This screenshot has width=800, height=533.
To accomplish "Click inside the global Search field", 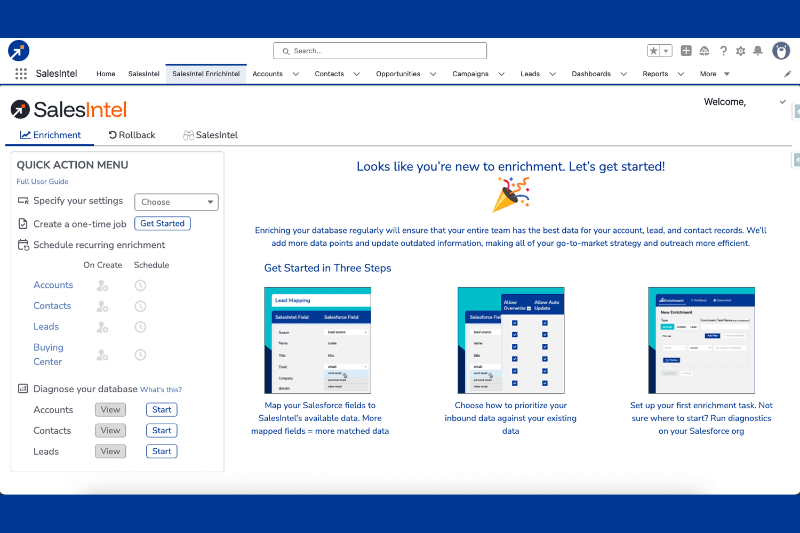I will [x=380, y=51].
